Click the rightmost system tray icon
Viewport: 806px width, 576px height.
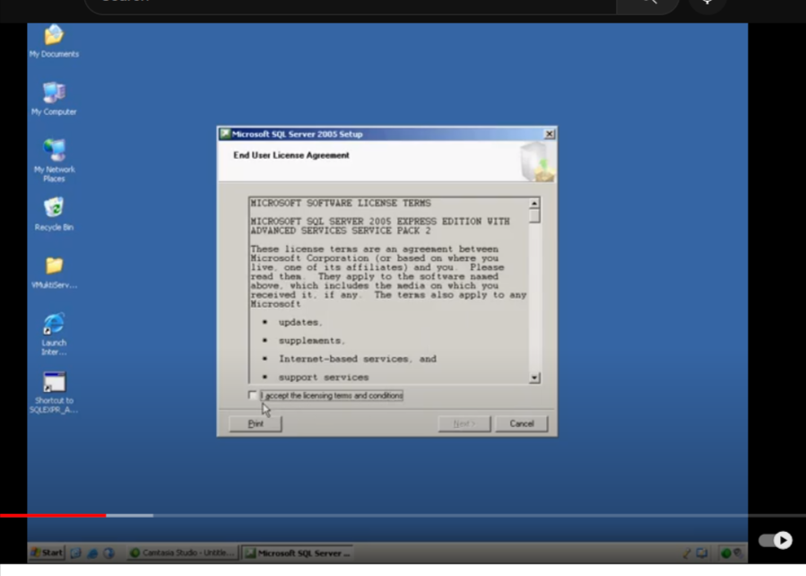tap(738, 554)
